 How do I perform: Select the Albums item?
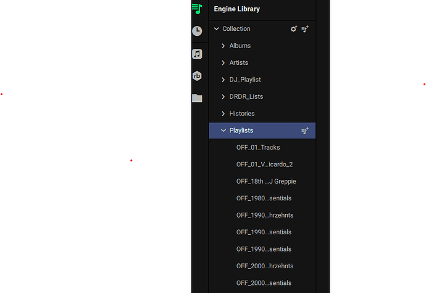tap(240, 46)
